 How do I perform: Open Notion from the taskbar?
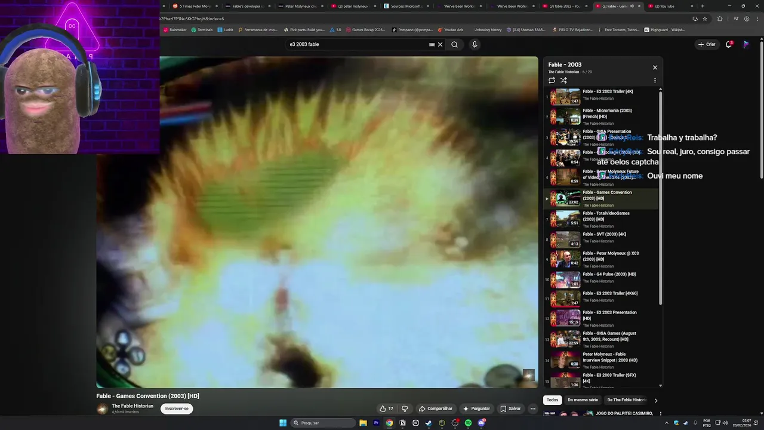coord(402,423)
